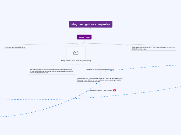Image resolution: width=181 pixels, height=135 pixels.
Task: Click node comparing technology focus to Prensky
Action: [x=153, y=48]
